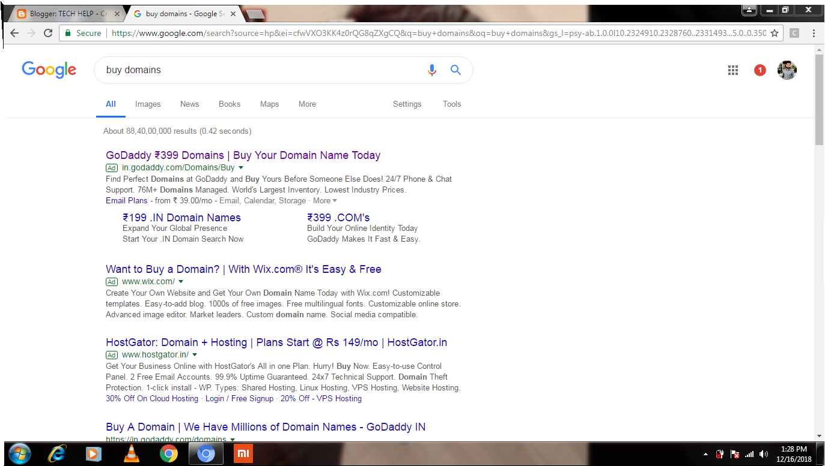
Task: Switch to Maps results
Action: 269,104
